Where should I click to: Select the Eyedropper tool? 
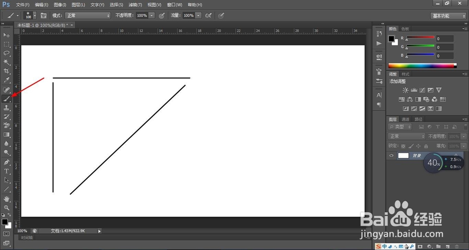tap(6, 80)
